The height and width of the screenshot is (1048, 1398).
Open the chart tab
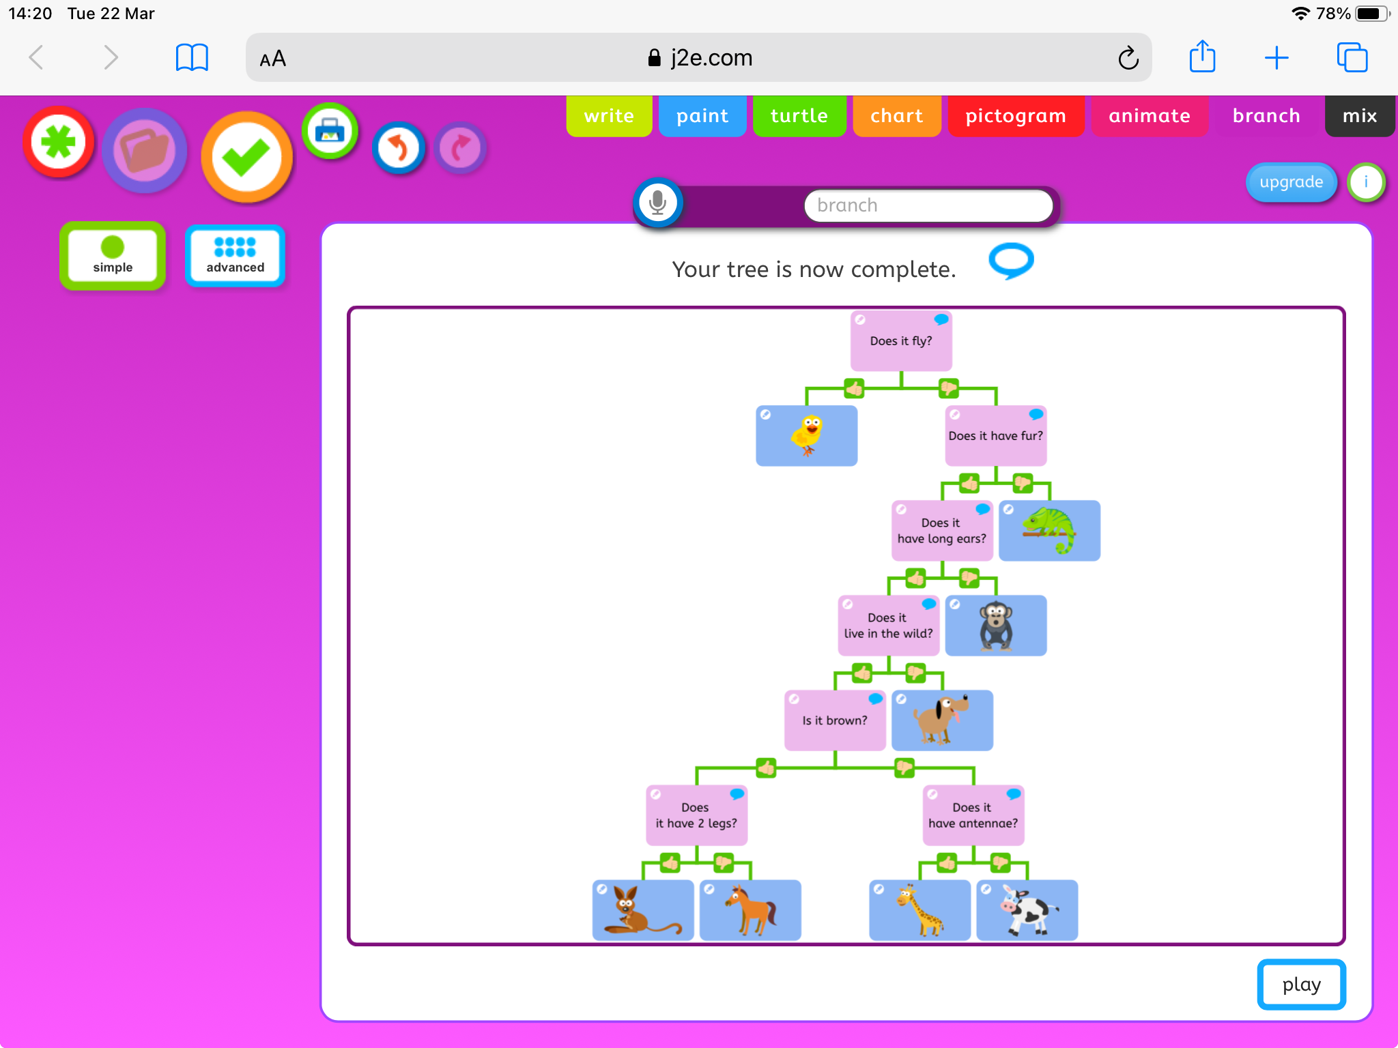pos(897,116)
